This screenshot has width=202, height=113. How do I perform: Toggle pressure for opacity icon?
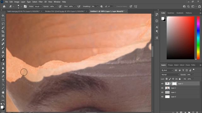pos(60,6)
